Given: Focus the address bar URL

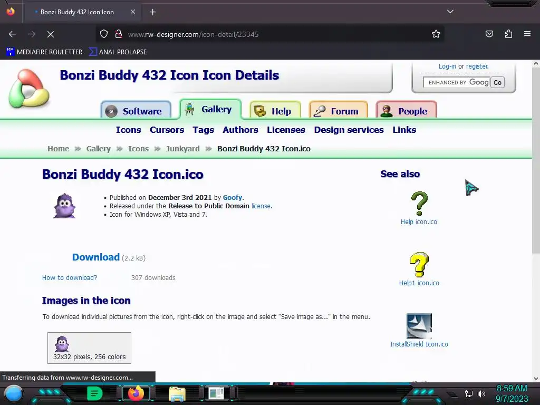Looking at the screenshot, I should point(193,34).
